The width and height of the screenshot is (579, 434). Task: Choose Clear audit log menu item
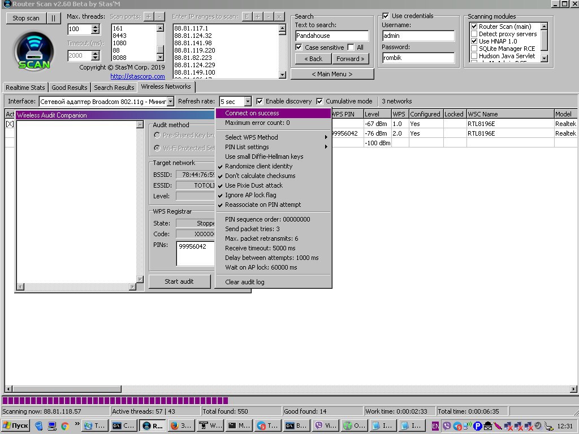(x=273, y=282)
